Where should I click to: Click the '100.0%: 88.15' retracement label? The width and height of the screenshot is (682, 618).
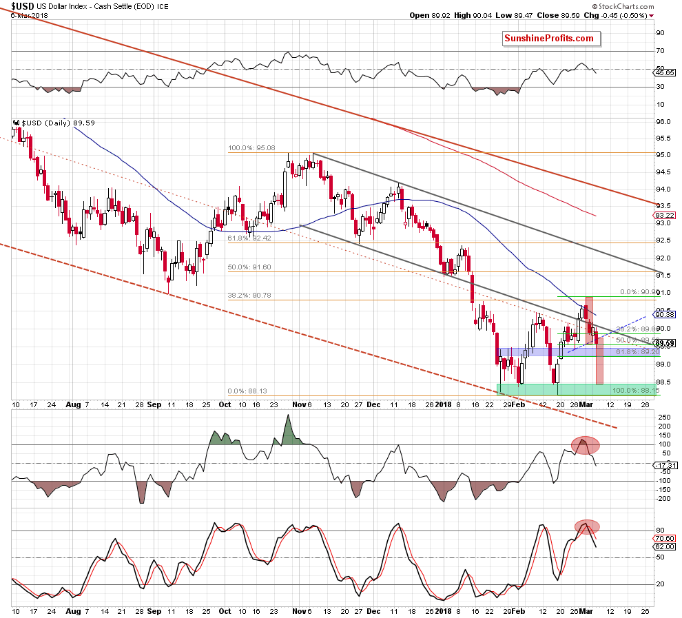click(x=636, y=390)
